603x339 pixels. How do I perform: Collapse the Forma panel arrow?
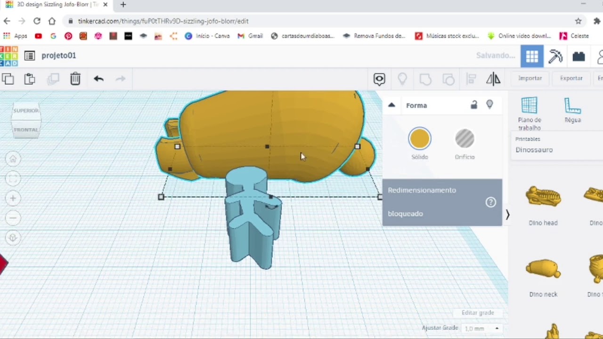(391, 105)
